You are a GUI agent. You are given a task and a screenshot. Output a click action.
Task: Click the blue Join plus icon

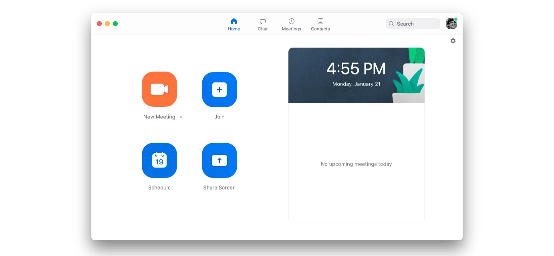[219, 90]
